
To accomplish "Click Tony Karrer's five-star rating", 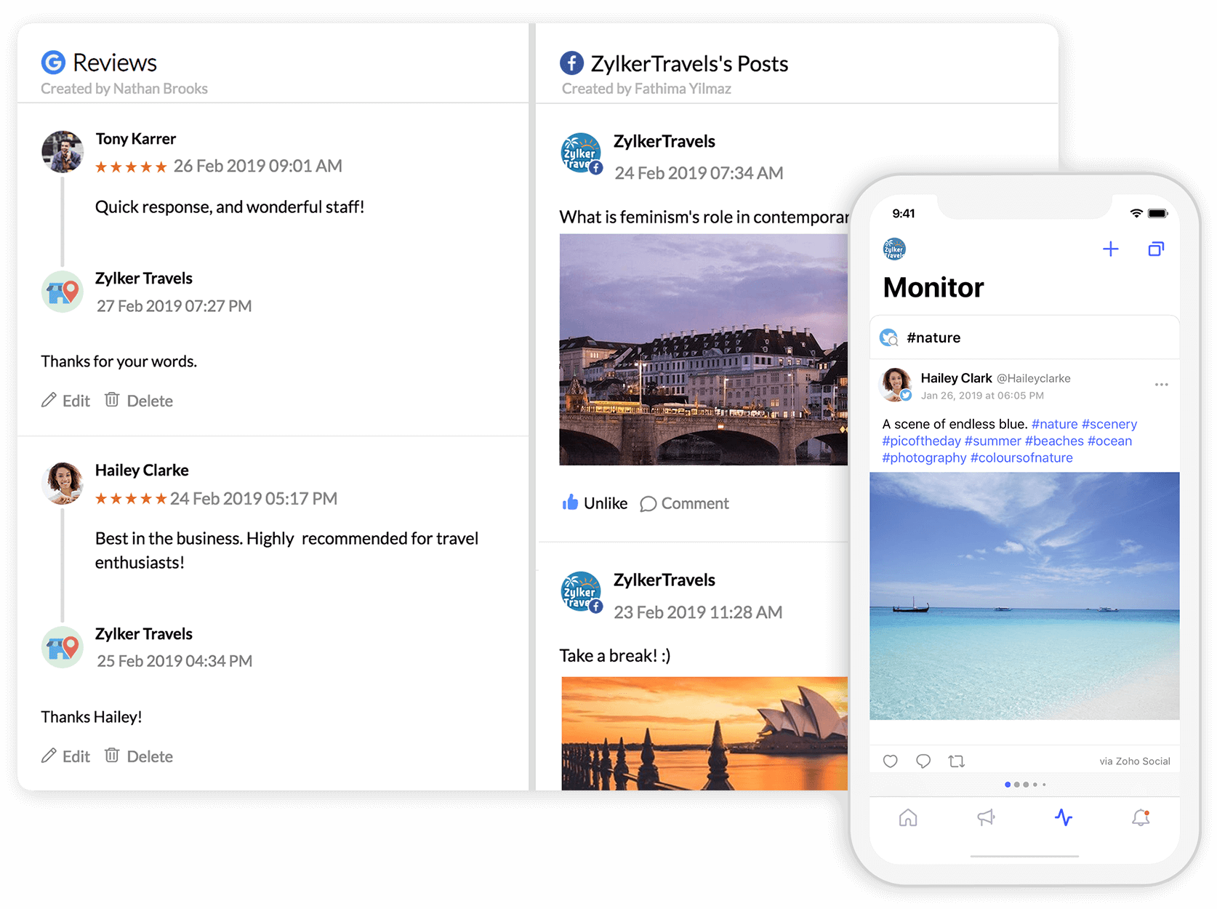I will pos(132,167).
